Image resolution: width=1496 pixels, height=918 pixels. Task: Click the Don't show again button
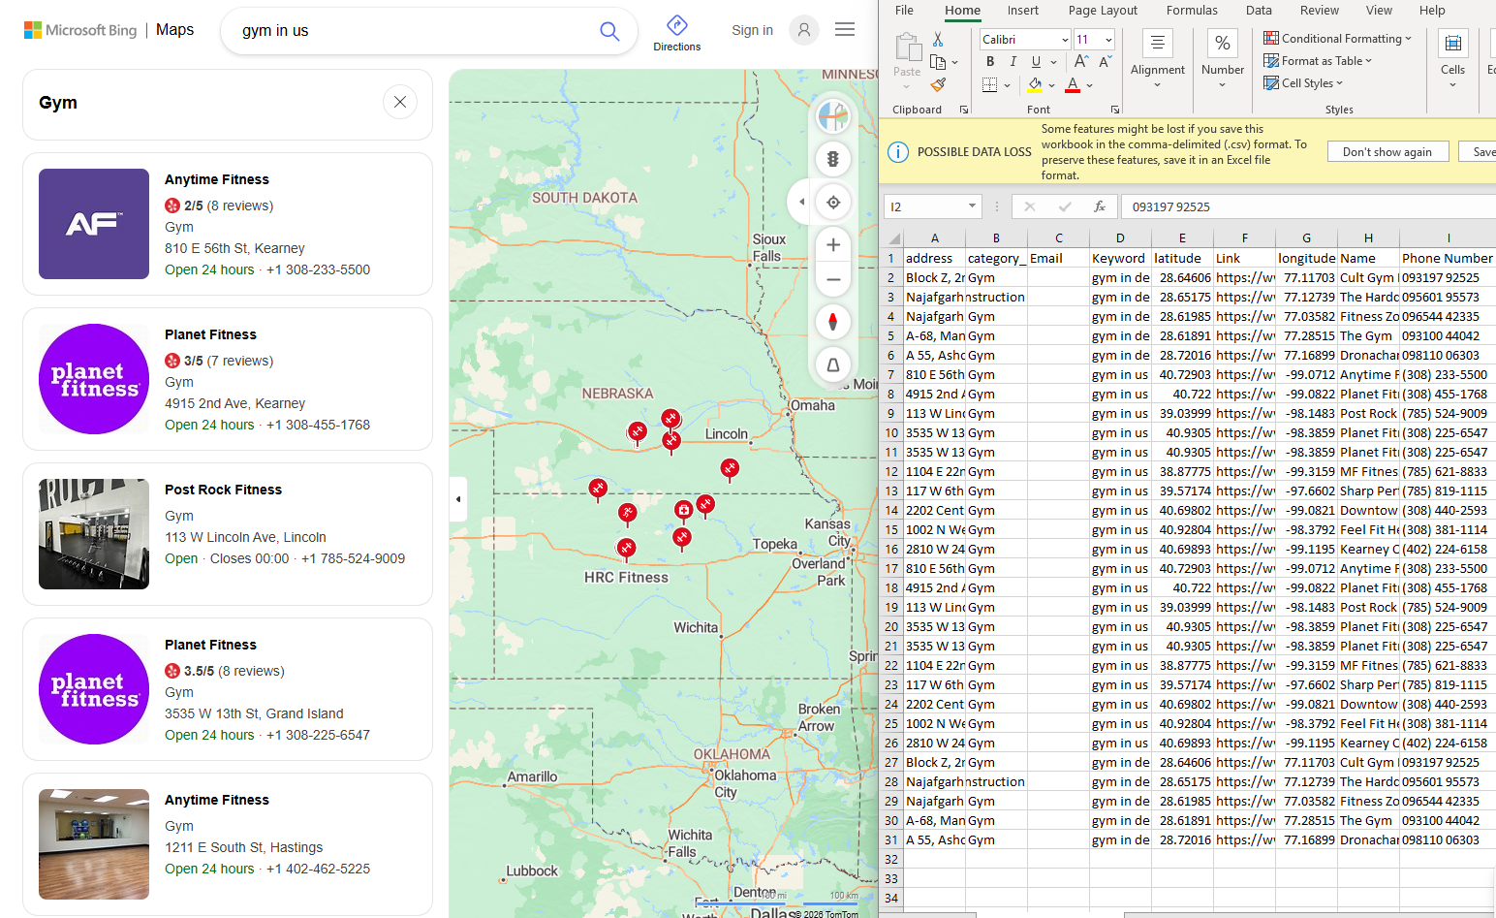(x=1387, y=151)
